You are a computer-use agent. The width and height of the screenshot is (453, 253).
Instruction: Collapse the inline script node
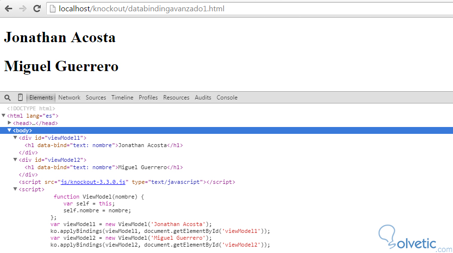[x=15, y=189]
